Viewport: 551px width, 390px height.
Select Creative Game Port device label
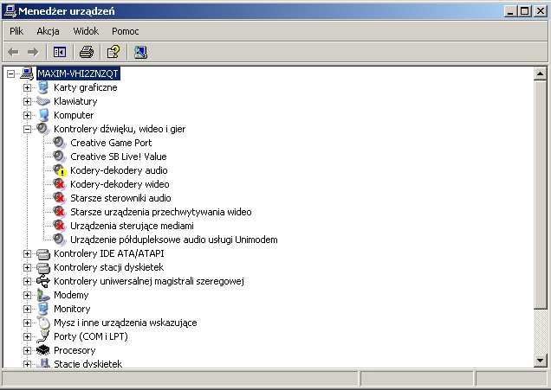click(x=111, y=143)
